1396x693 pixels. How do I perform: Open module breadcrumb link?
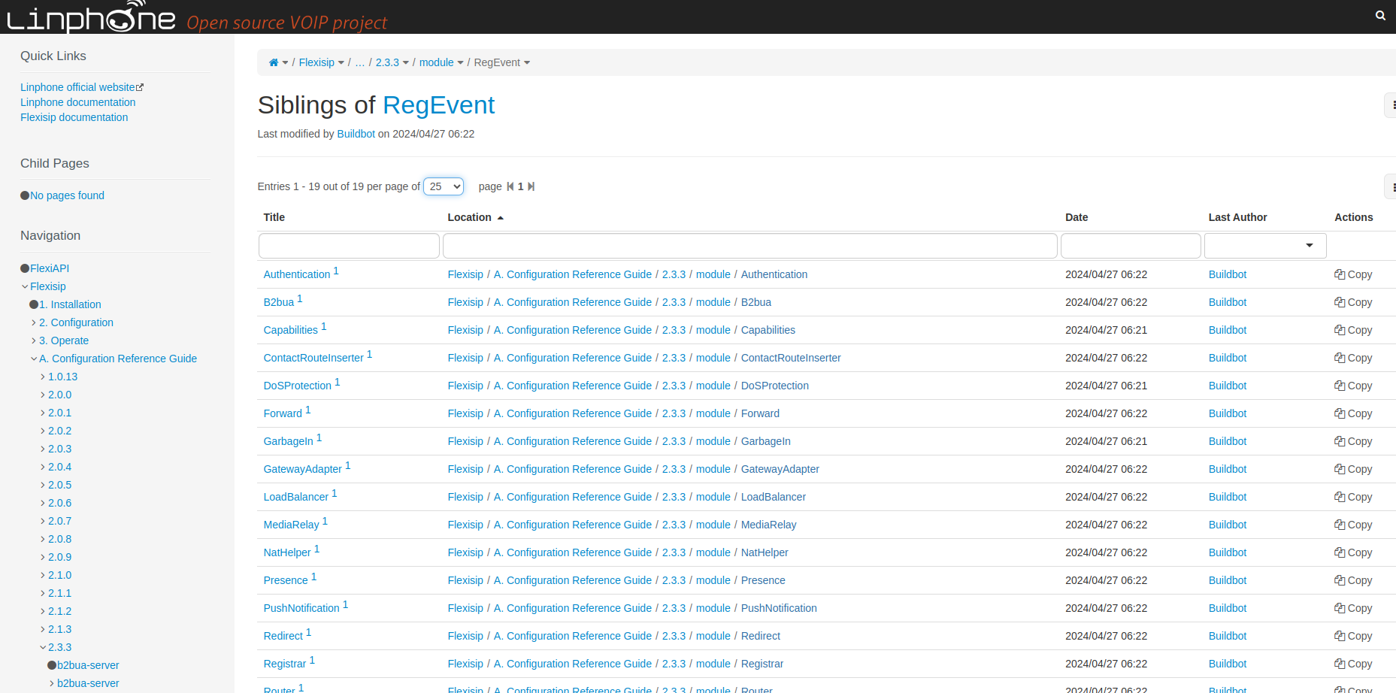coord(437,62)
